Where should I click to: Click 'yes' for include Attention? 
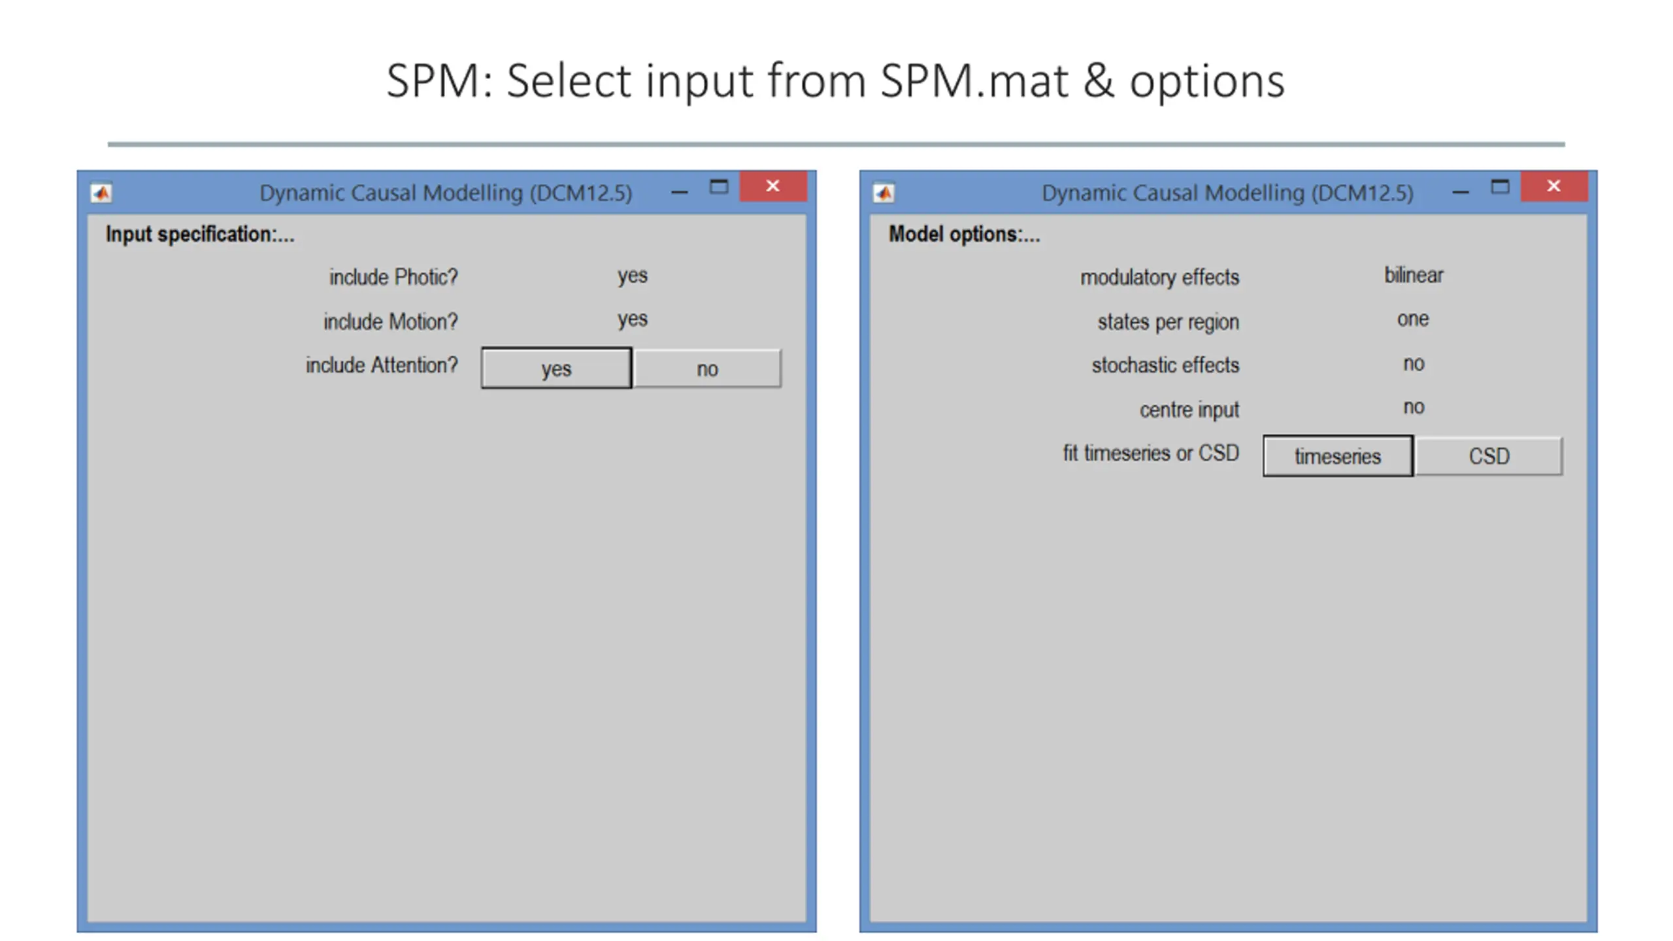pyautogui.click(x=556, y=369)
